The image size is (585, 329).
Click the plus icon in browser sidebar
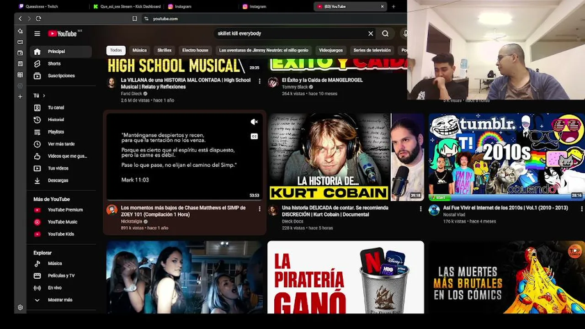coord(20,97)
